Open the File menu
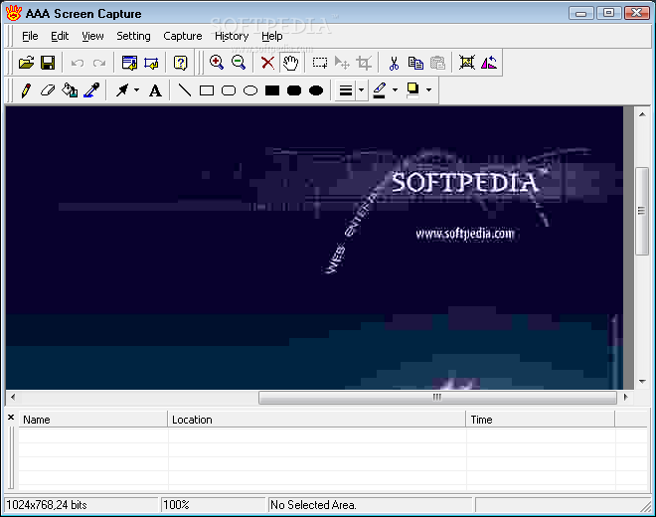Image resolution: width=656 pixels, height=517 pixels. click(x=30, y=36)
